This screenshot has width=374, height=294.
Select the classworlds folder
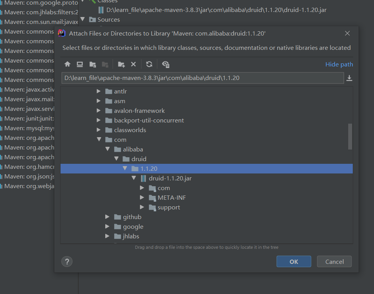click(x=130, y=130)
